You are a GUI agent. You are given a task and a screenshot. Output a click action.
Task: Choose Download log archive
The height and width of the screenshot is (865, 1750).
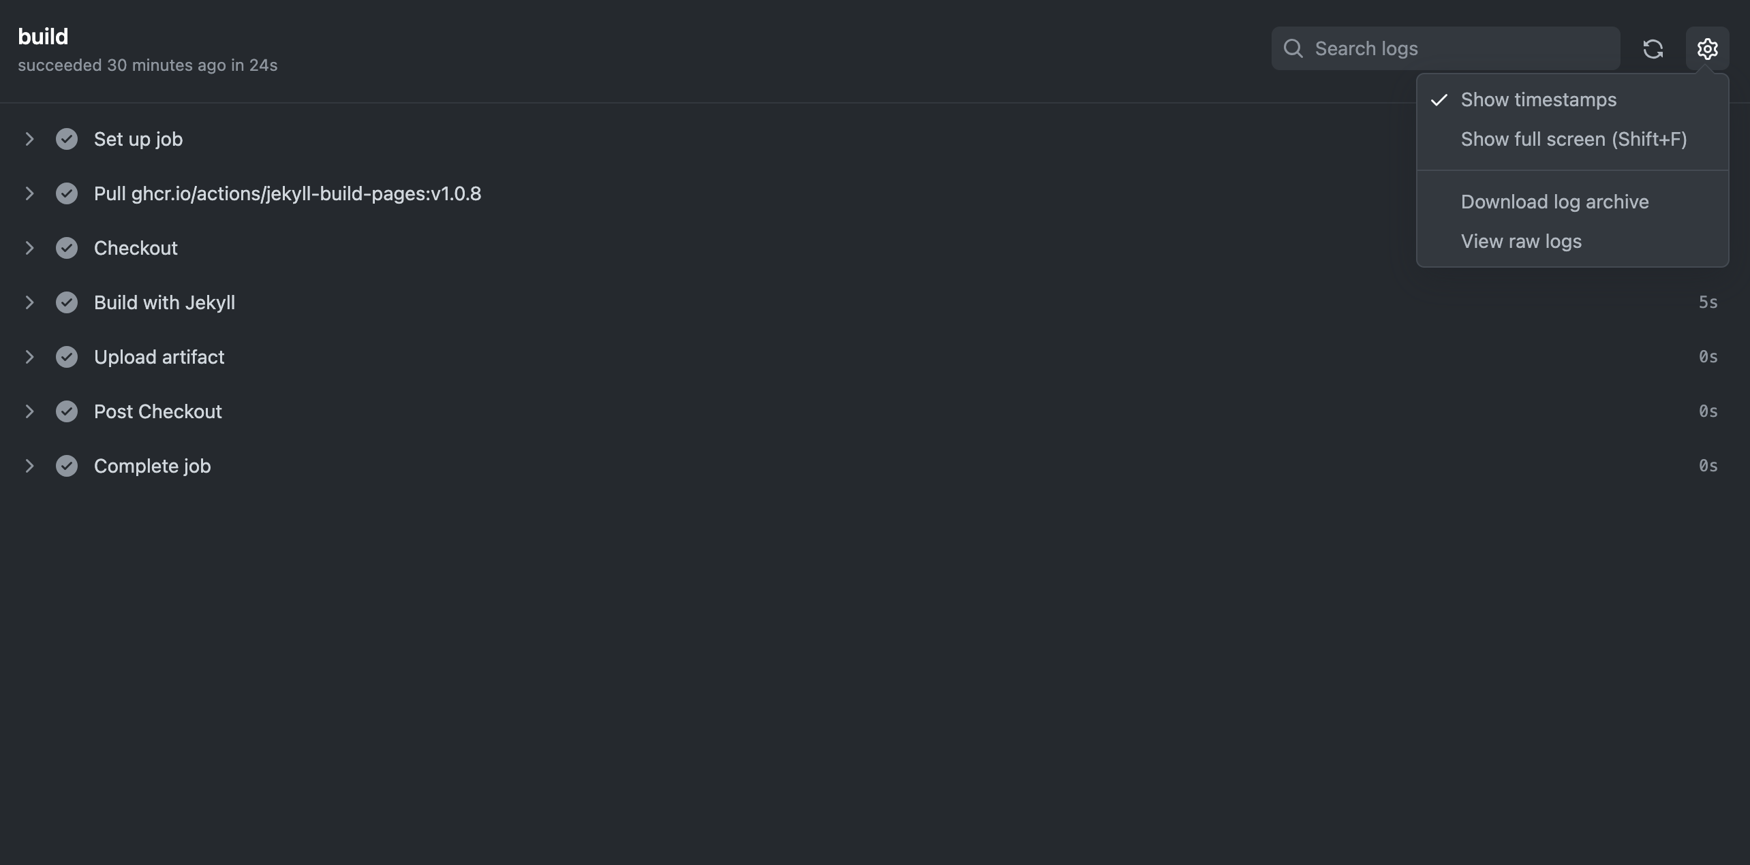pyautogui.click(x=1554, y=202)
